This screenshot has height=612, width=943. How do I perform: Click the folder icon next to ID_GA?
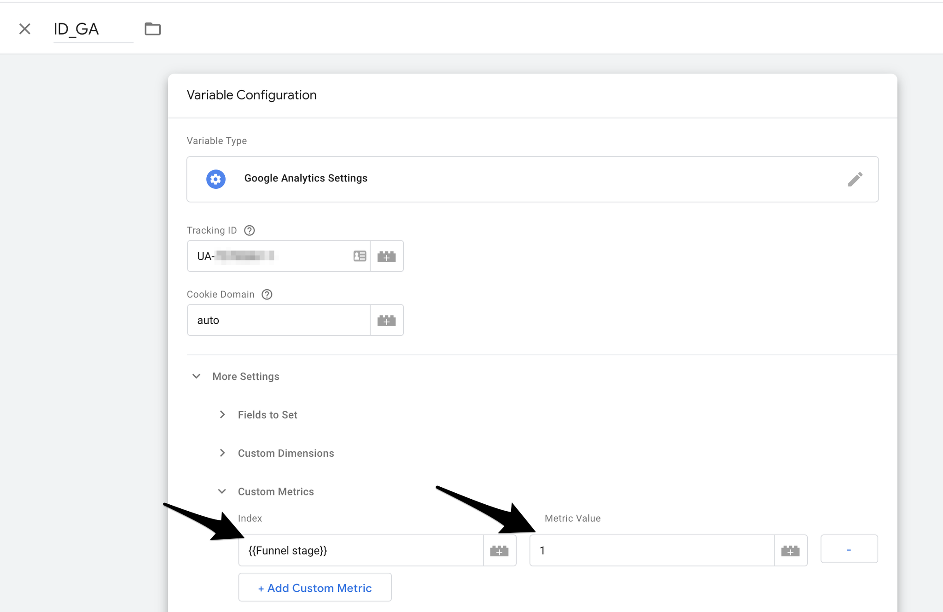152,29
